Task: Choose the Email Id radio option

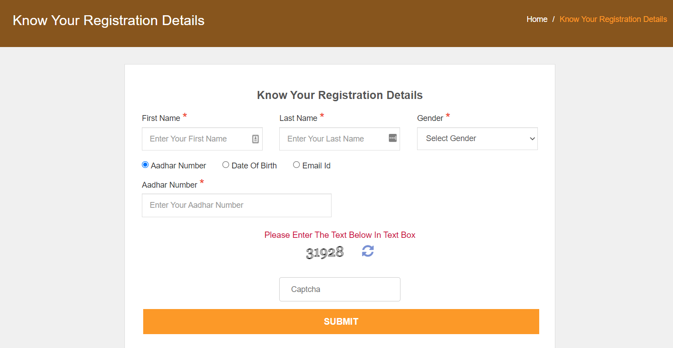Action: [x=296, y=165]
